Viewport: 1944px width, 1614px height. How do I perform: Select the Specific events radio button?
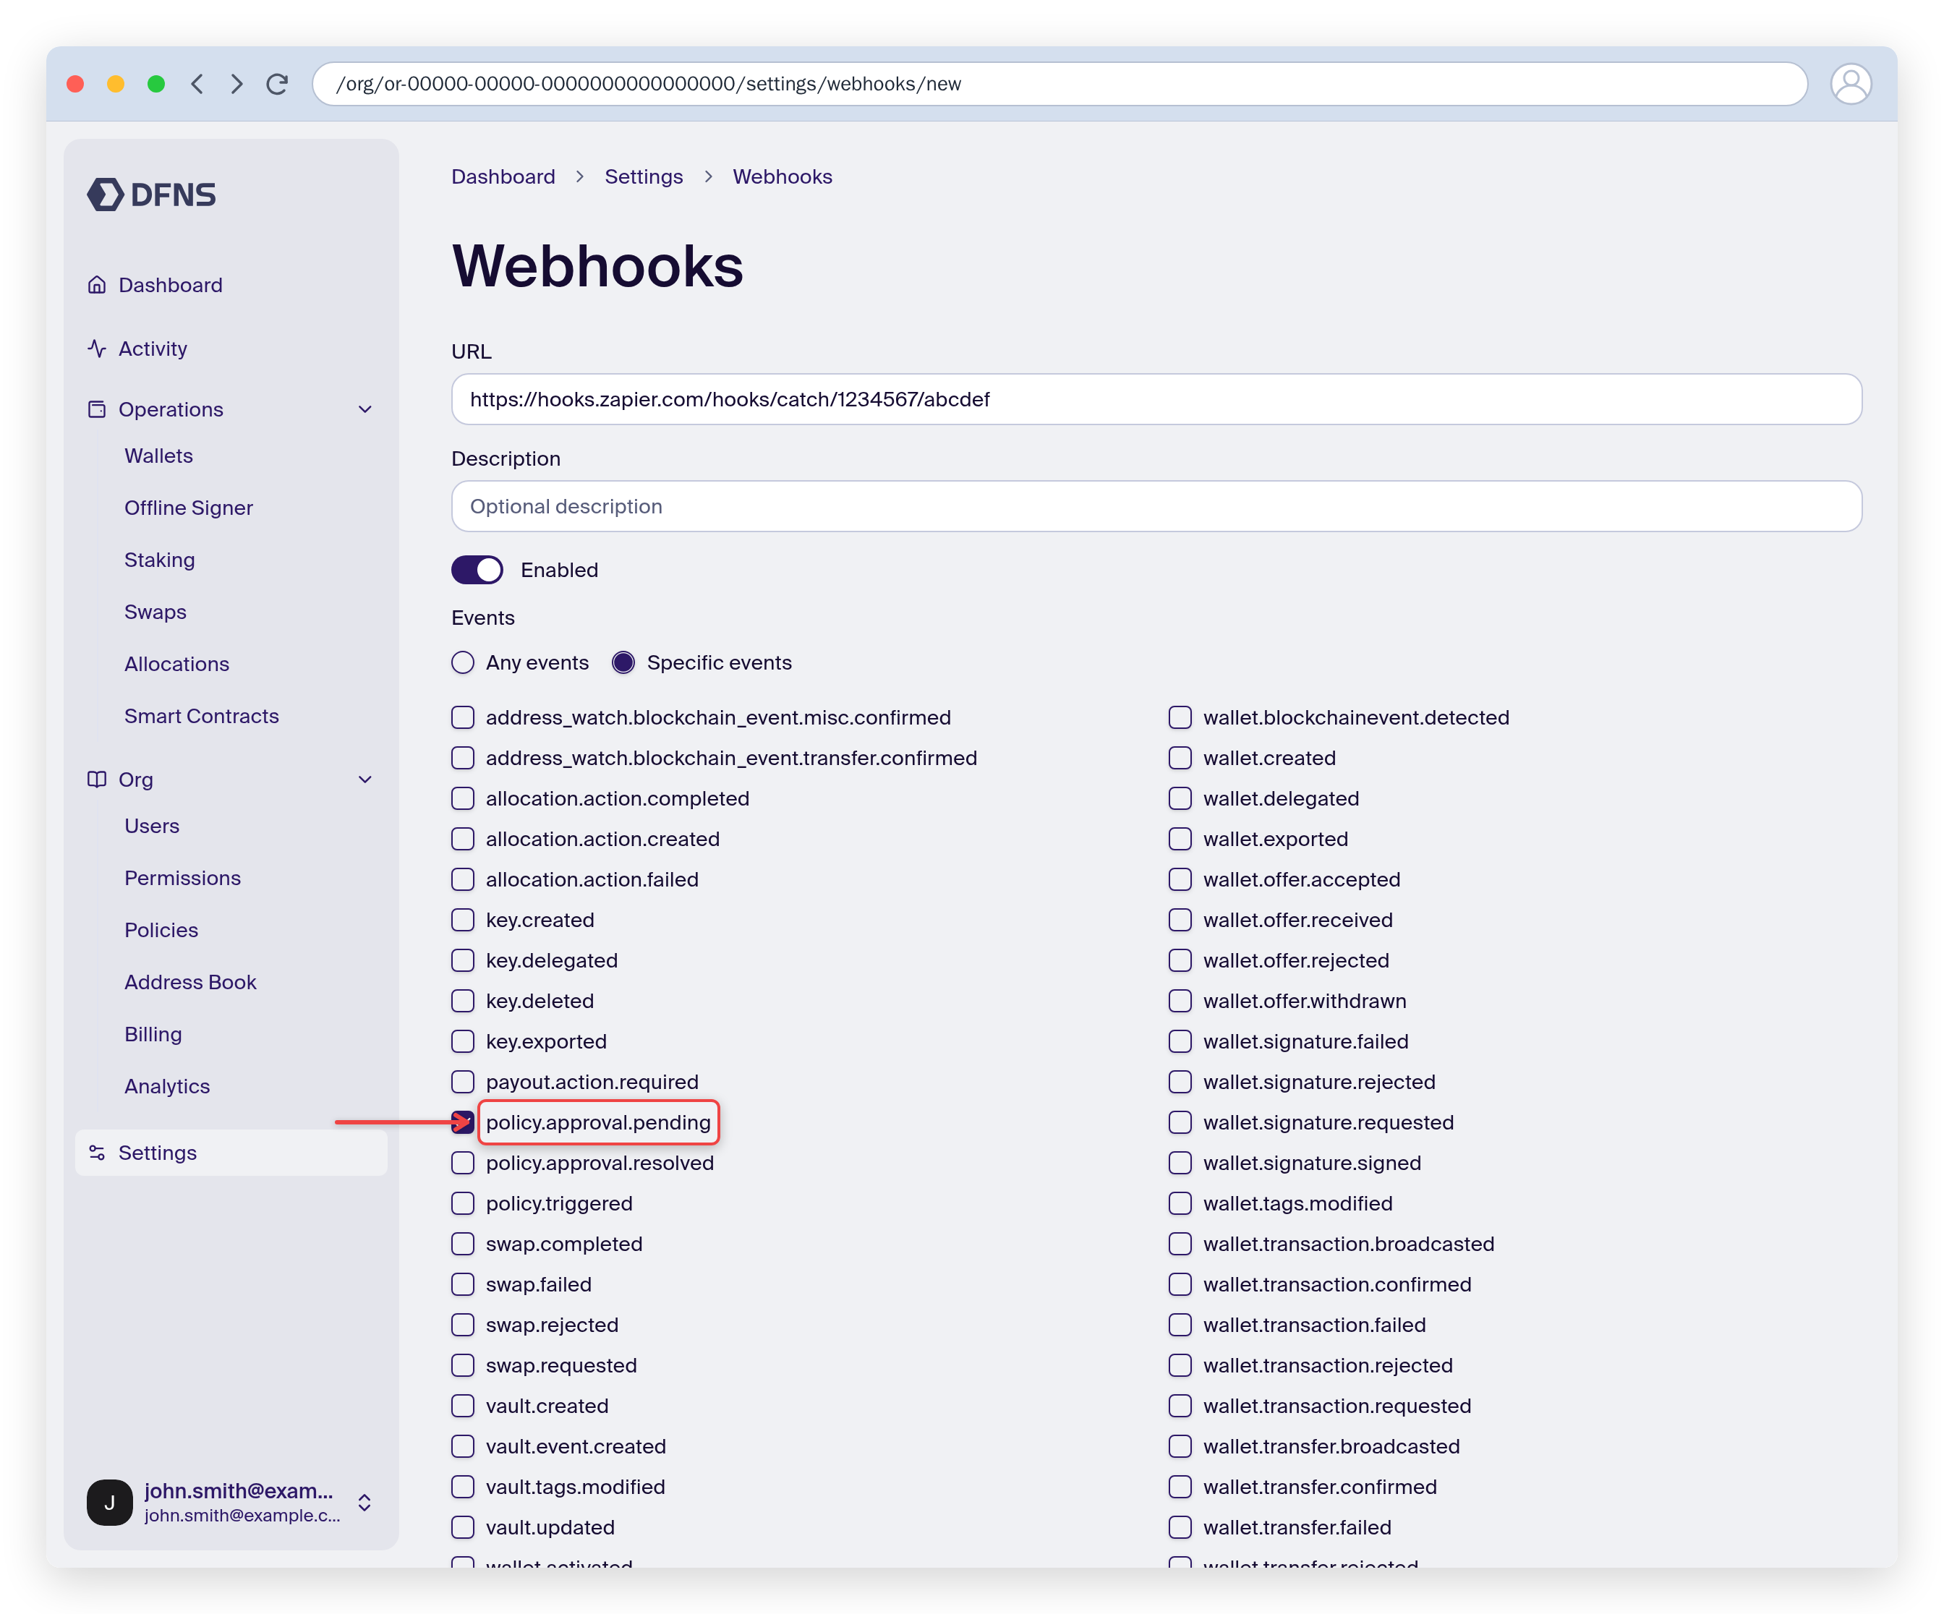coord(624,662)
